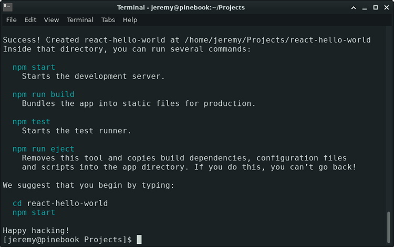Click the "cd react-hello-world" suggested command
The image size is (394, 247).
click(x=60, y=203)
